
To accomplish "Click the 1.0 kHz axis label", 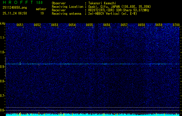I will [x=2, y=52].
